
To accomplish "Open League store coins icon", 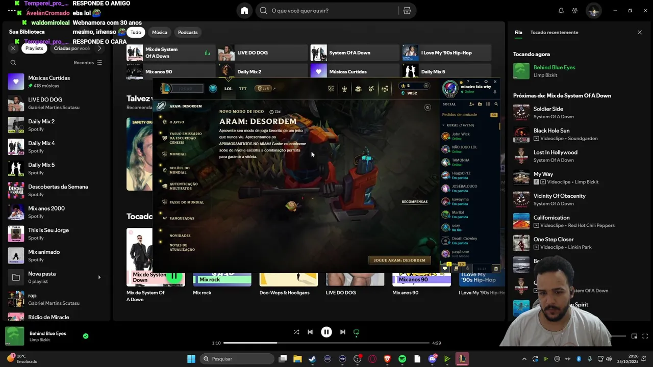I will point(385,89).
